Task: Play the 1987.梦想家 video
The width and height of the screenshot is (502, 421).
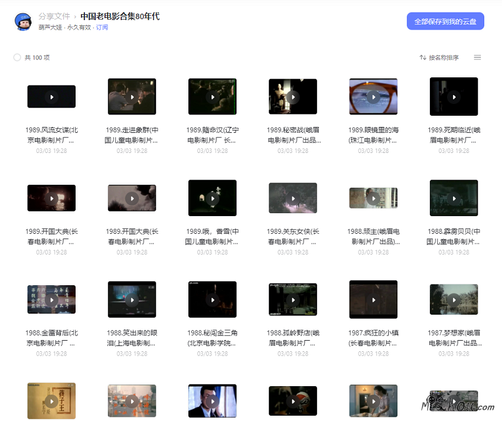Action: coord(454,299)
